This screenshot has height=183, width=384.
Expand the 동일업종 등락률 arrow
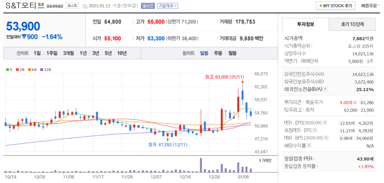click(x=317, y=166)
